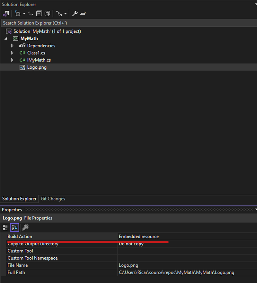This screenshot has height=283, width=257.
Task: Switch between solutions and folder views icon
Action: pos(6,14)
